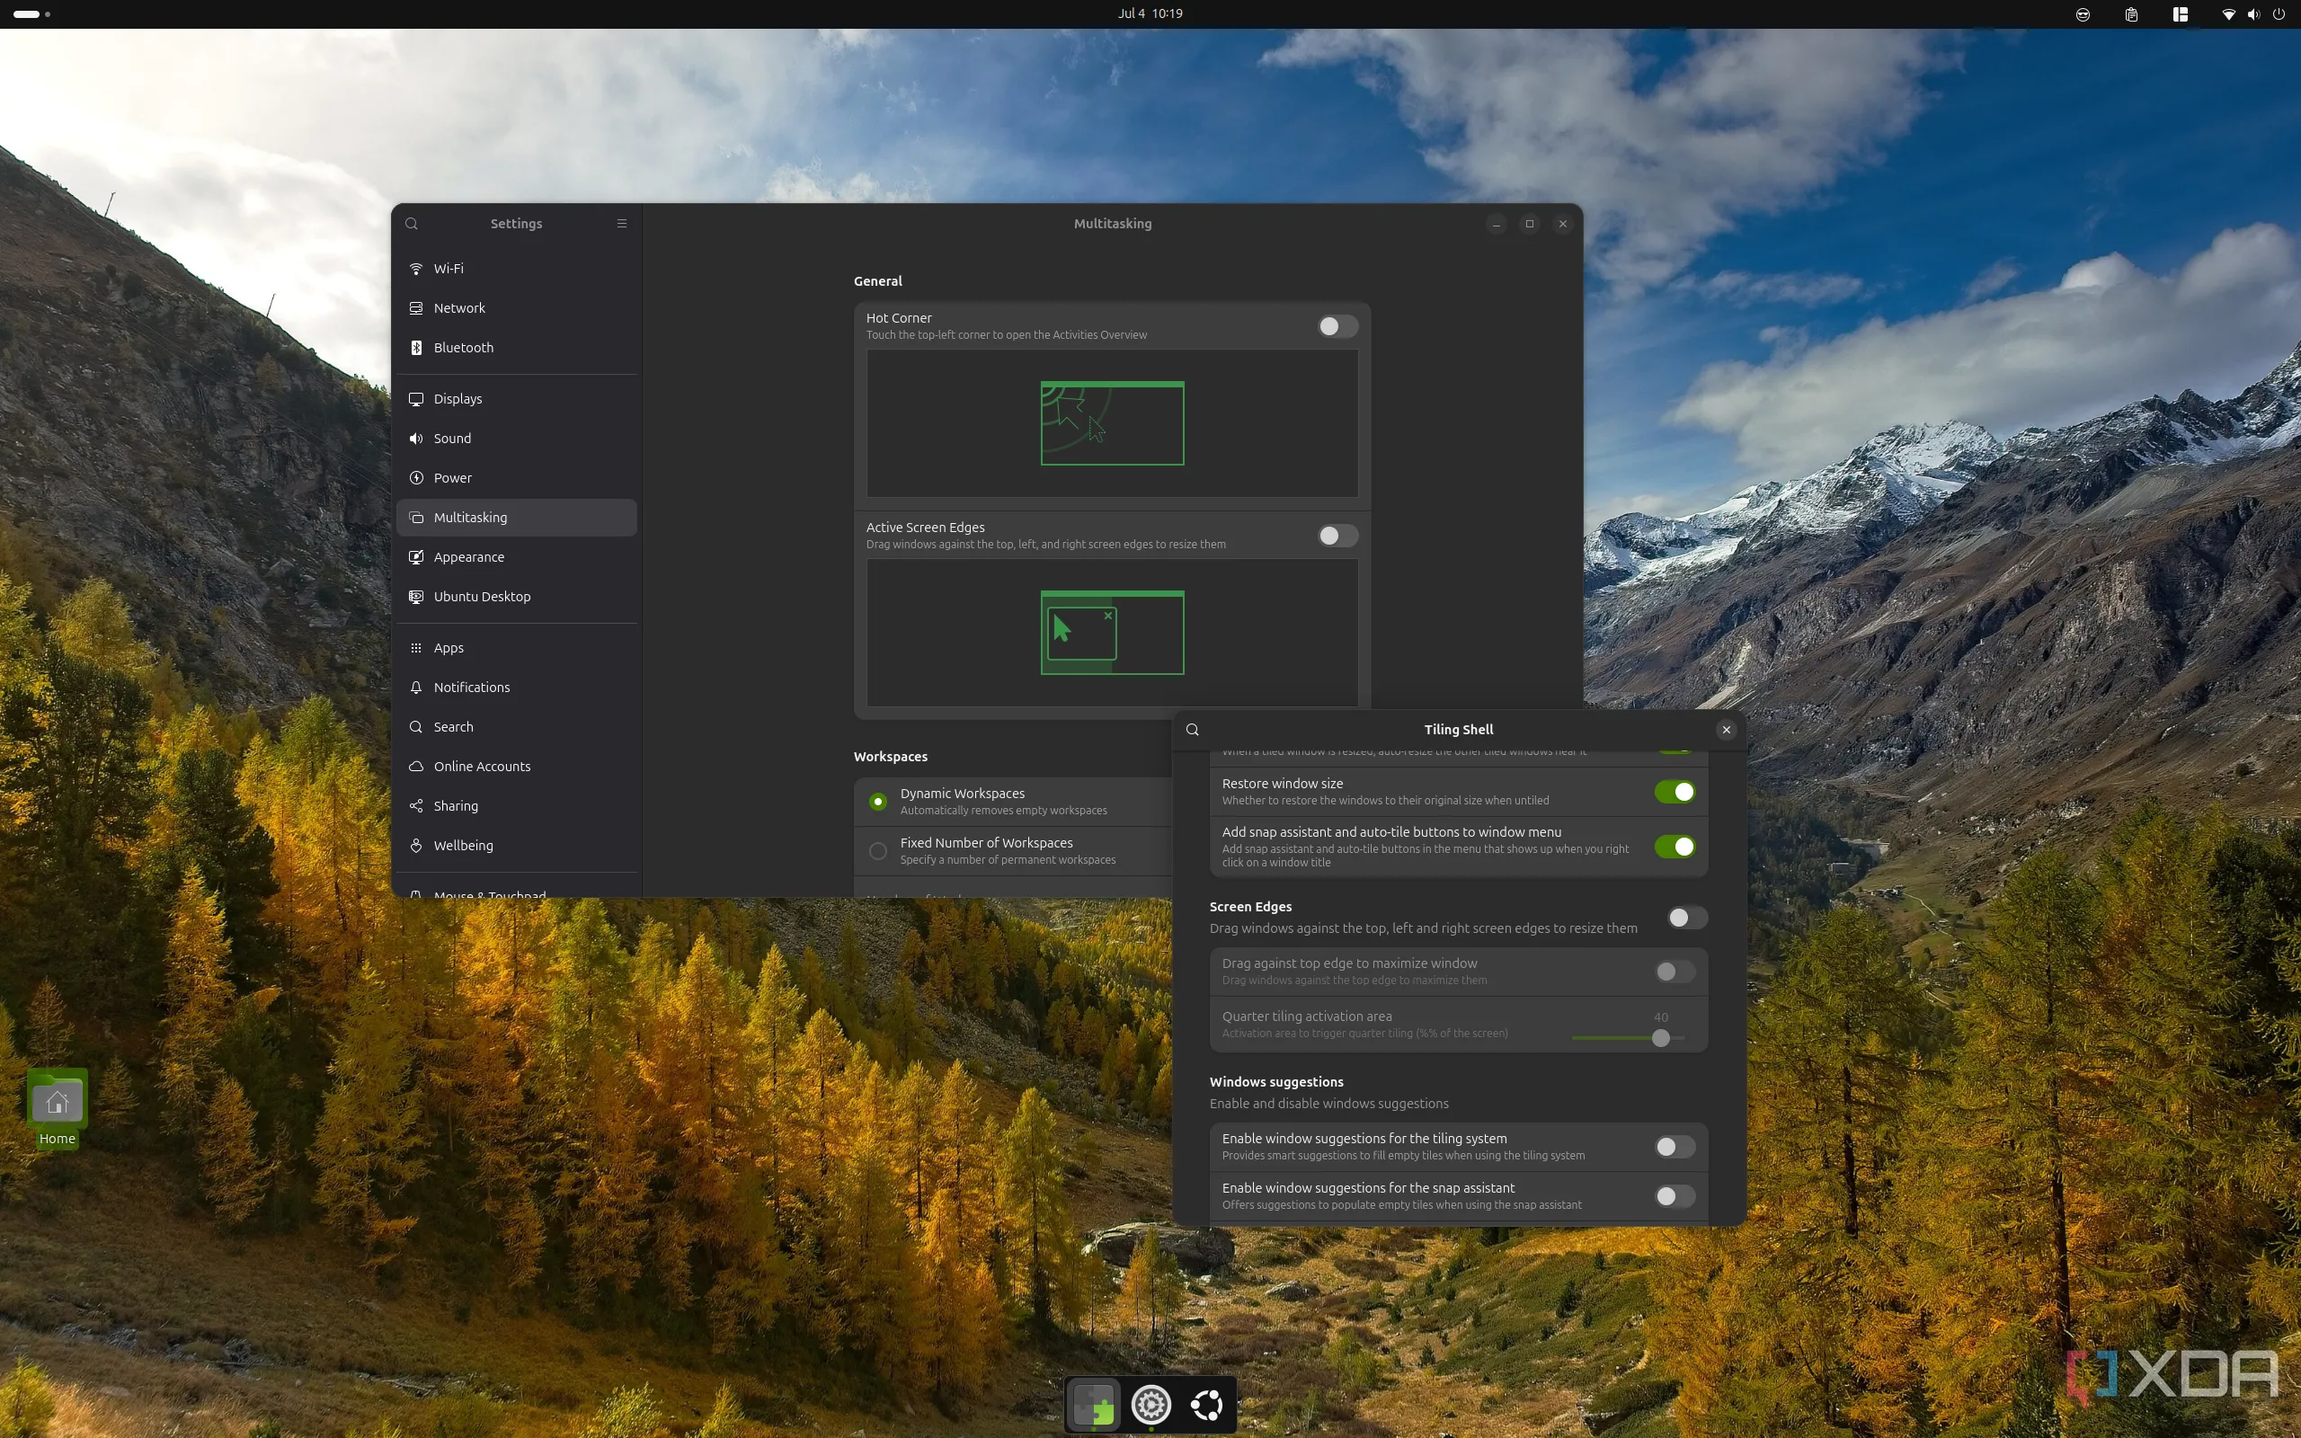
Task: Click the Sharing icon in sidebar
Action: (416, 805)
